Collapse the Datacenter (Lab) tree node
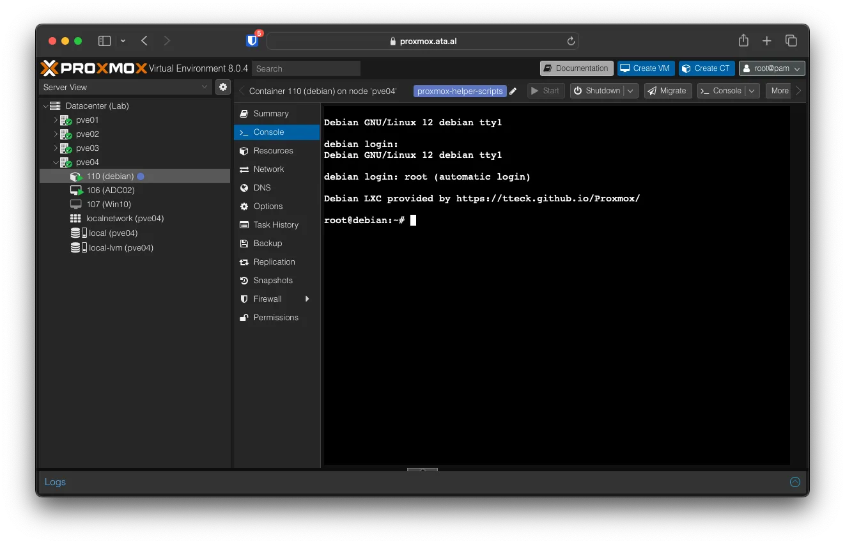Image resolution: width=845 pixels, height=544 pixels. [x=45, y=106]
